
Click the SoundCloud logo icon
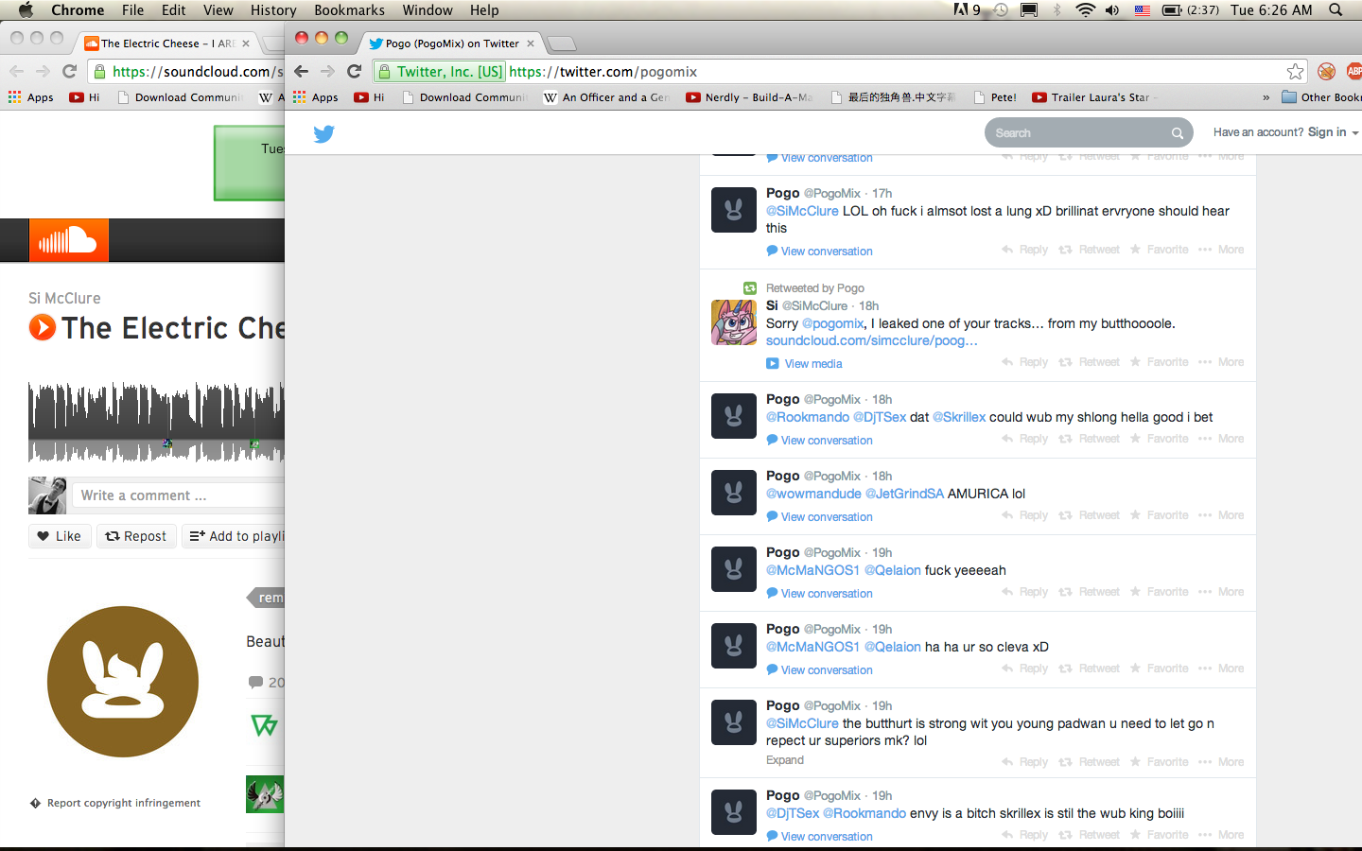(68, 241)
